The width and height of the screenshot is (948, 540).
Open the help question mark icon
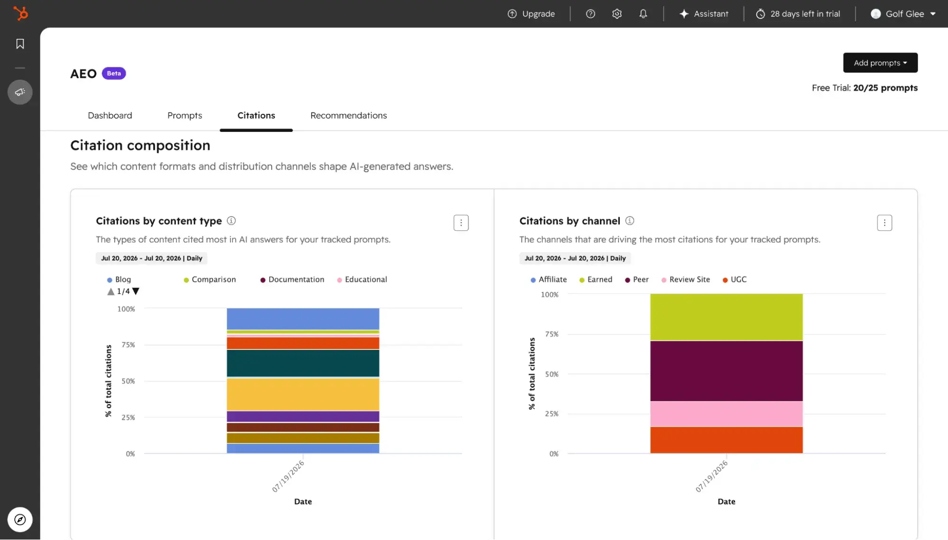pos(590,14)
